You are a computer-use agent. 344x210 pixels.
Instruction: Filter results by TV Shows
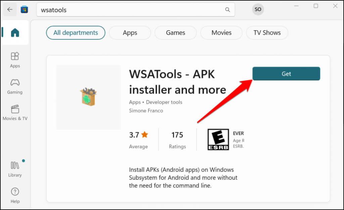click(267, 33)
